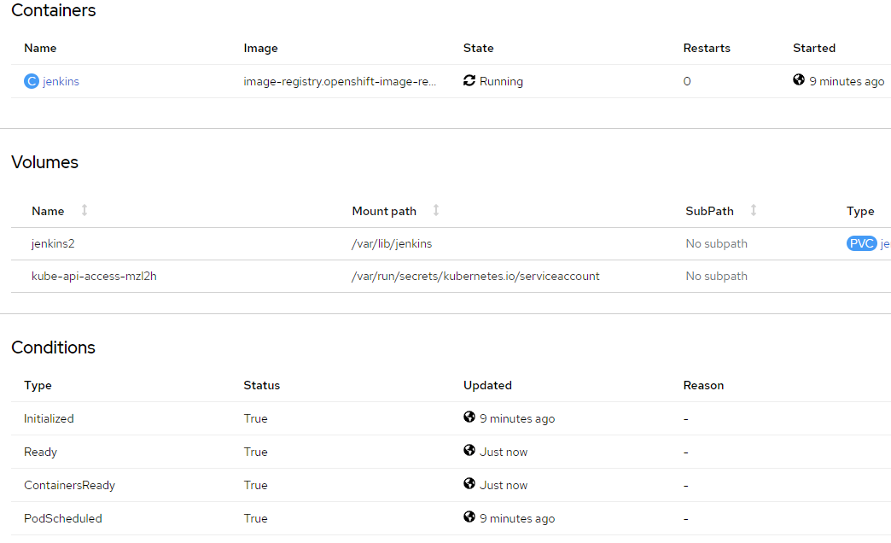
Task: Click the globe icon next to Initialized update time
Action: click(469, 417)
